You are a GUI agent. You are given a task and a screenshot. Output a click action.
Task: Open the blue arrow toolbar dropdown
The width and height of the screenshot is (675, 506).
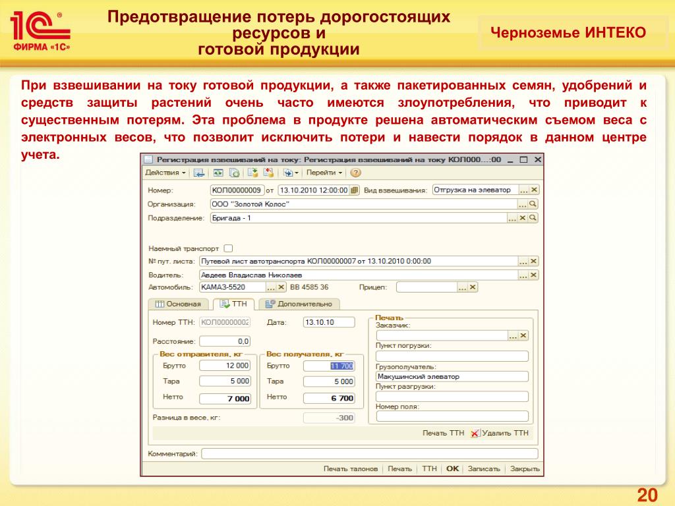tap(291, 173)
